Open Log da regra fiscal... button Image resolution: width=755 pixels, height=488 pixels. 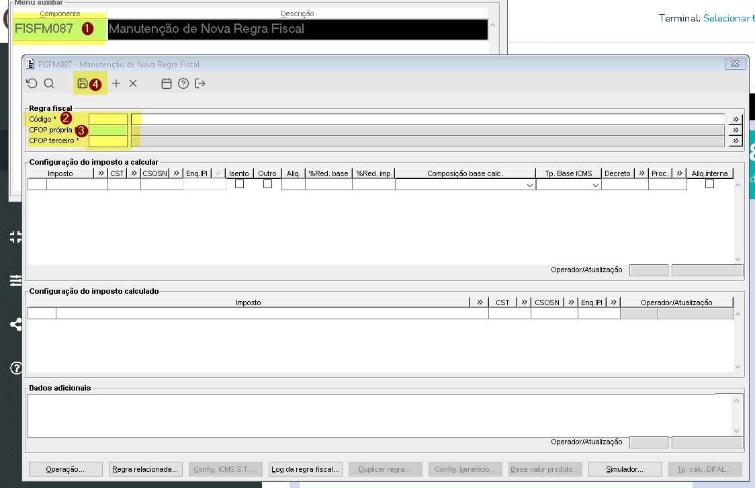305,469
